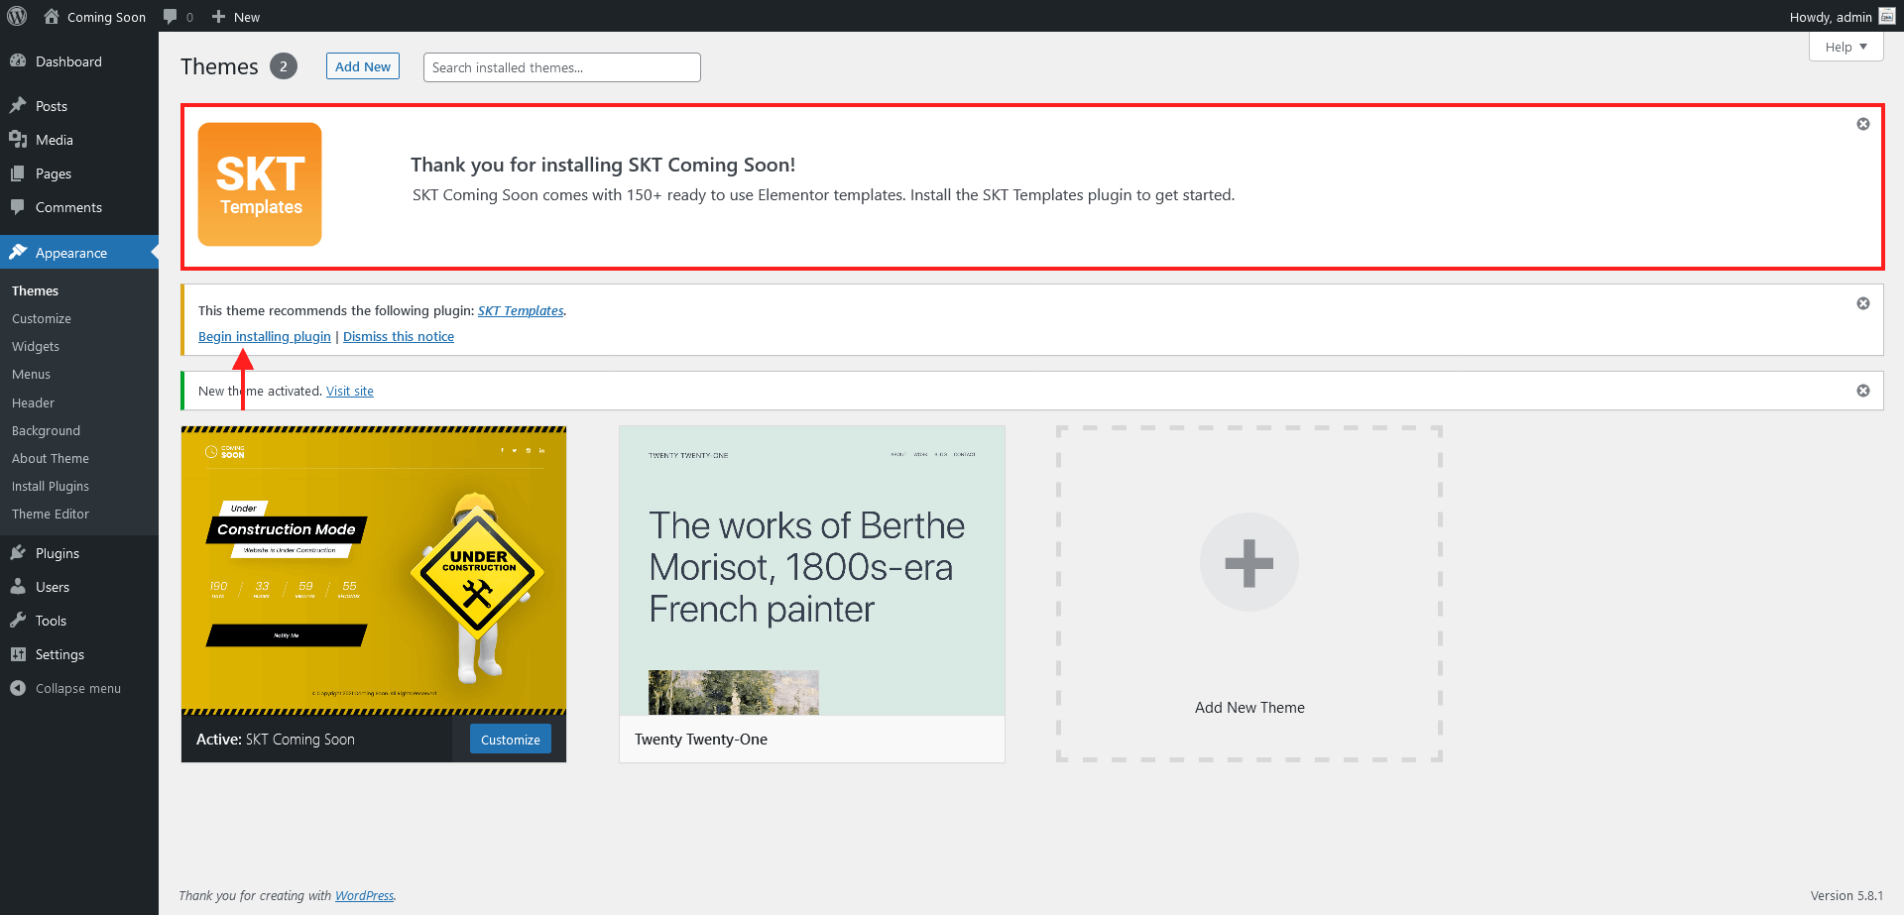The width and height of the screenshot is (1904, 915).
Task: Click Customize button on SKT Coming Soon
Action: pos(511,740)
